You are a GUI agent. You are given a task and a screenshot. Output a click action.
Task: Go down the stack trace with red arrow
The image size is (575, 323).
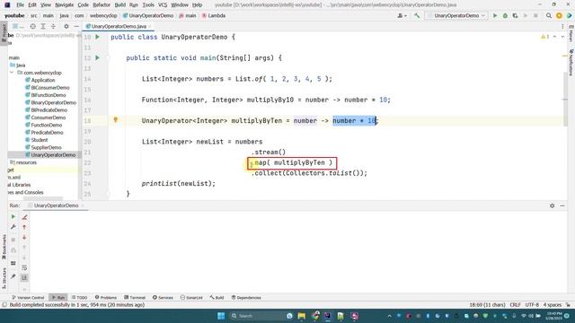pyautogui.click(x=24, y=237)
